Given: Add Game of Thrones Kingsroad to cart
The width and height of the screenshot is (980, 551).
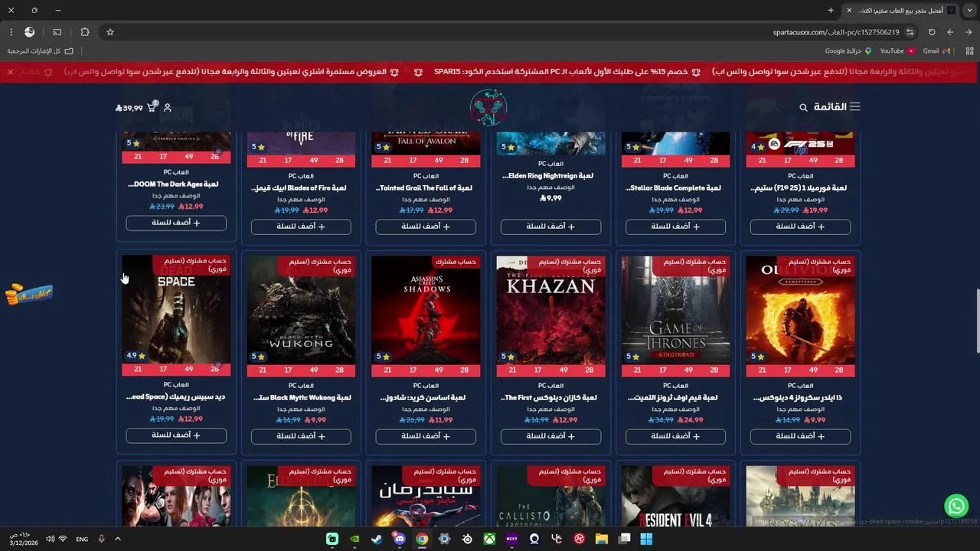Looking at the screenshot, I should coord(675,436).
